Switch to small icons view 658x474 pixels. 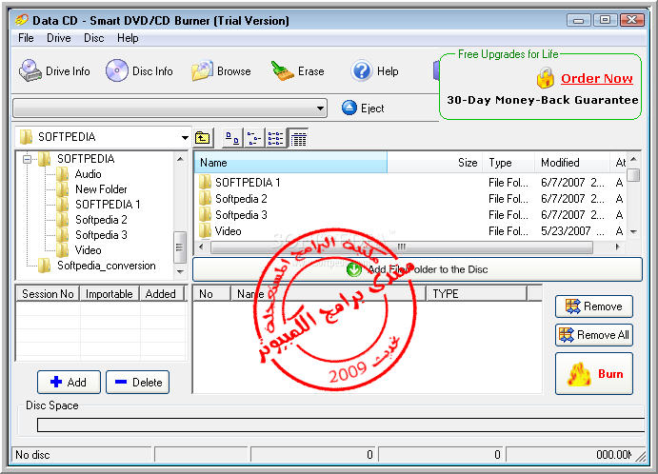click(254, 138)
